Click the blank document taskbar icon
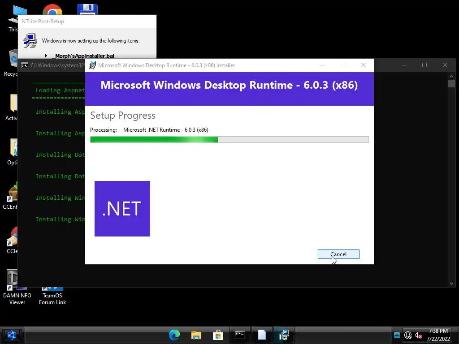This screenshot has height=344, width=459. pyautogui.click(x=262, y=335)
